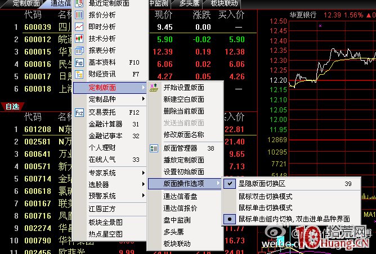Click the 12.39 price in 600015 row

[x=163, y=52]
